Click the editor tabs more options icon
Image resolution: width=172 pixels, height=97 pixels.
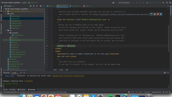click(x=168, y=6)
